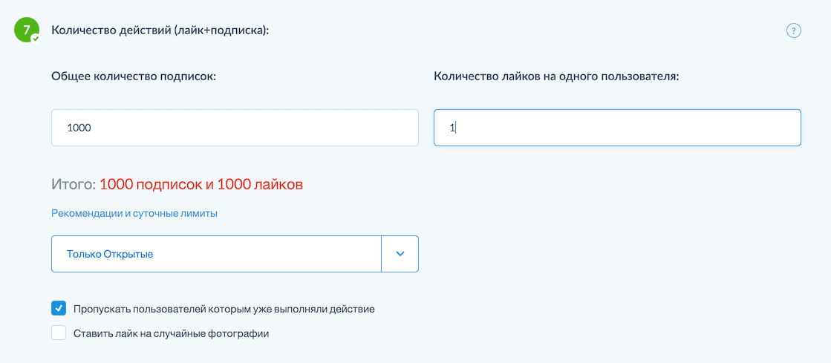Click the digit 1 in the likes field
This screenshot has height=363, width=831.
click(x=452, y=128)
